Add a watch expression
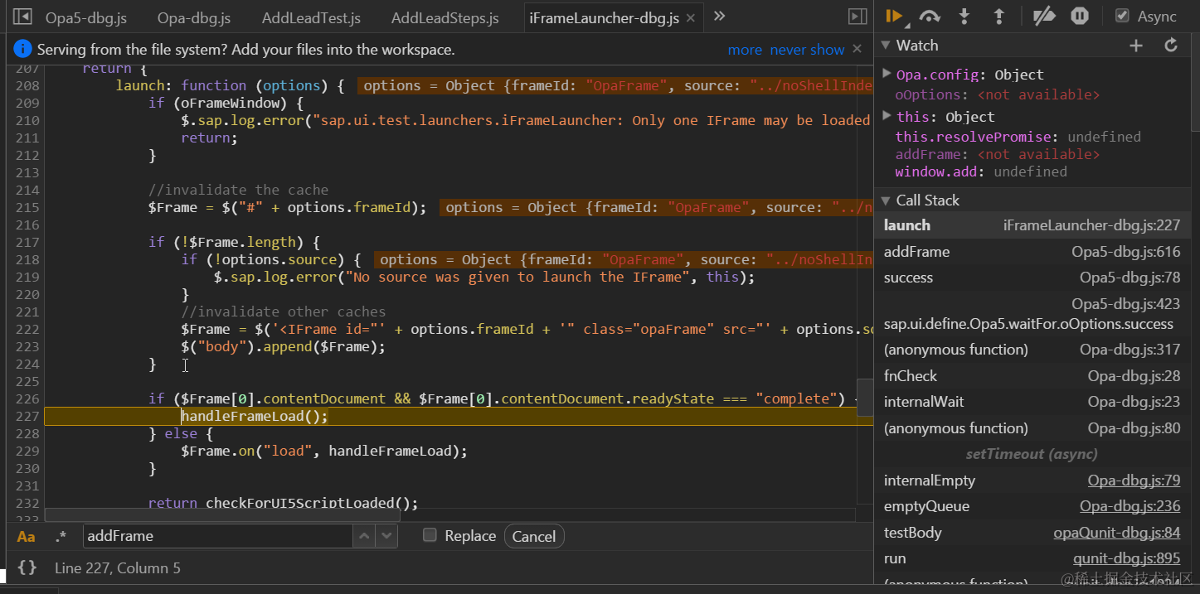The image size is (1200, 594). click(1136, 46)
